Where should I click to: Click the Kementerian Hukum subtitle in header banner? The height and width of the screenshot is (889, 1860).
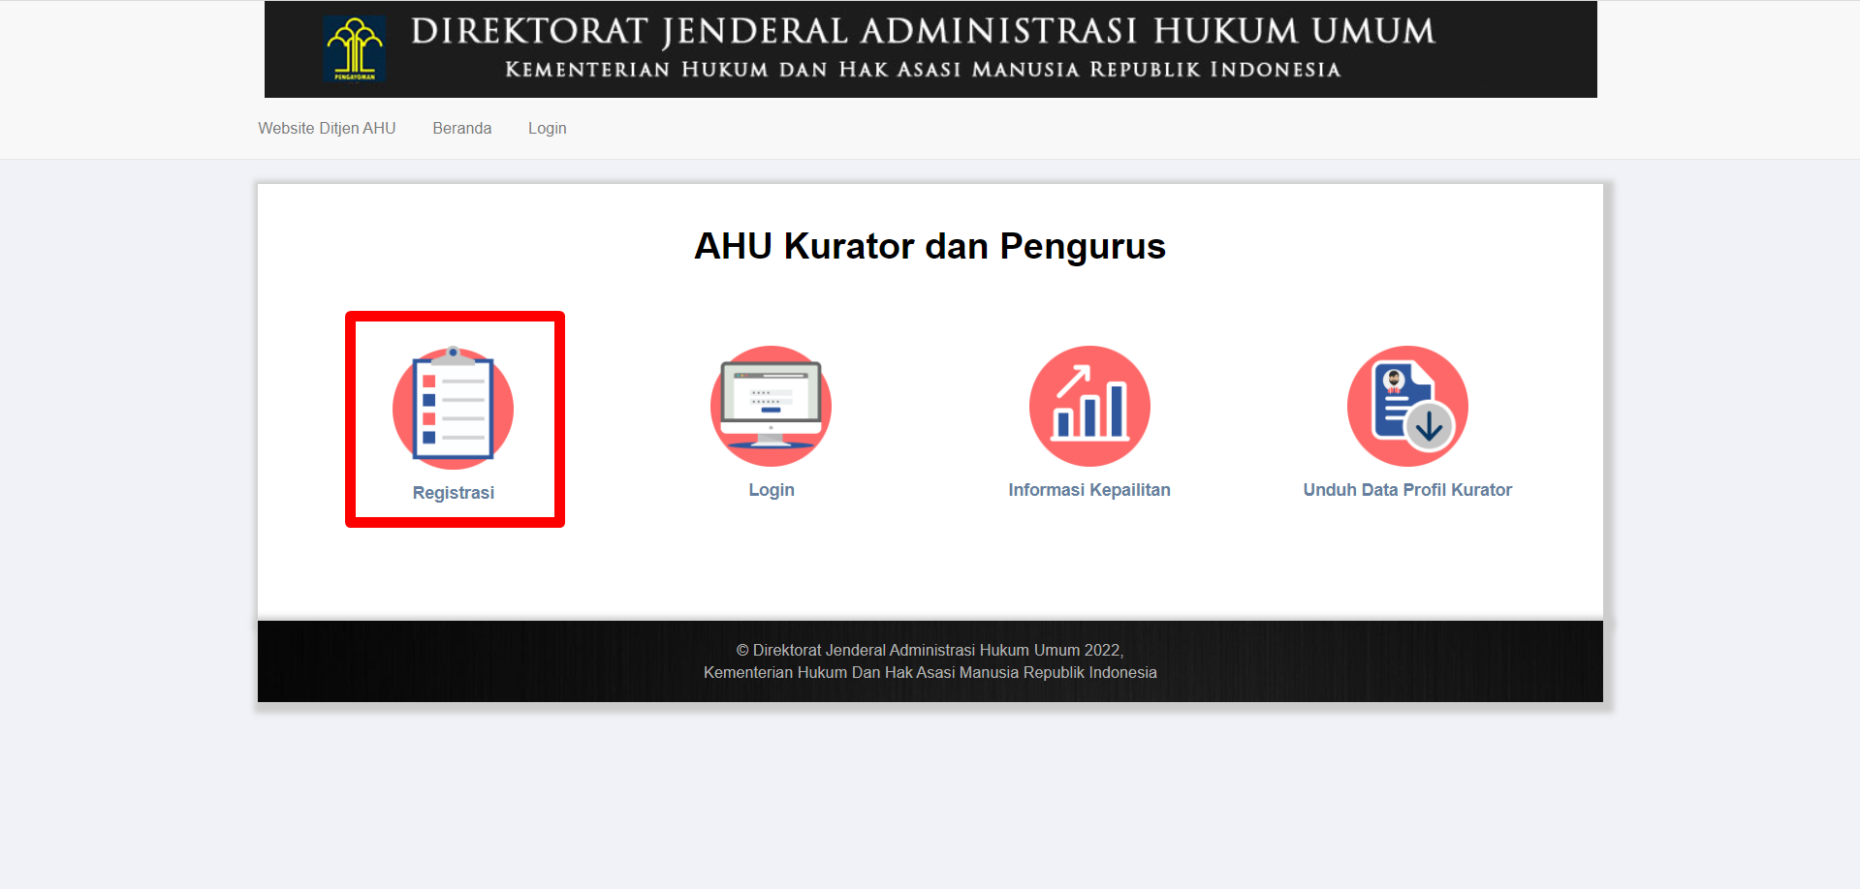(x=922, y=70)
